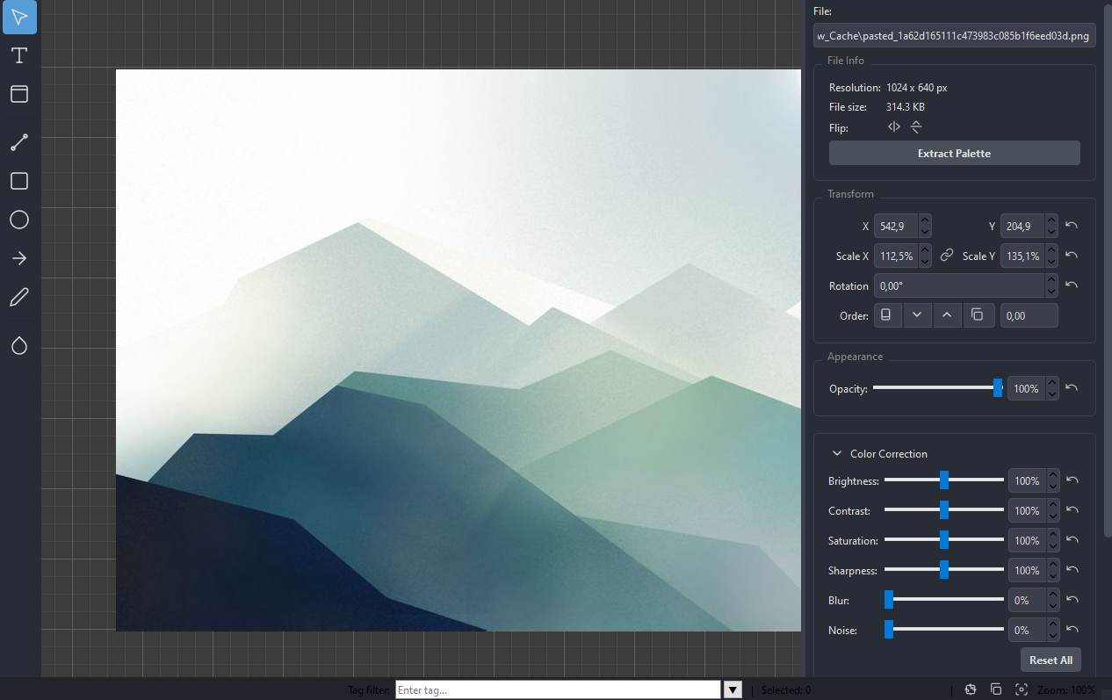Click the focus icon beside Zoom
This screenshot has height=700, width=1112.
[1021, 689]
